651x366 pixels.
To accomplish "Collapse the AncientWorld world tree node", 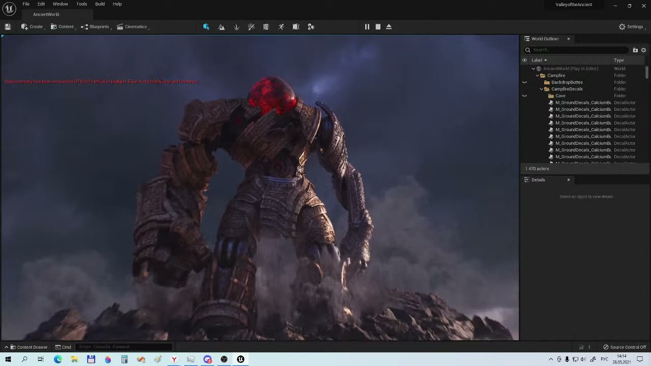I will [x=534, y=69].
